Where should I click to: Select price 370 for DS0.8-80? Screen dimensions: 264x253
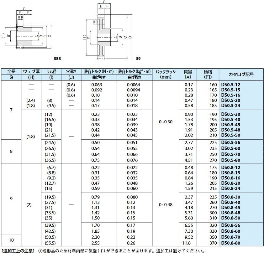click(x=213, y=243)
